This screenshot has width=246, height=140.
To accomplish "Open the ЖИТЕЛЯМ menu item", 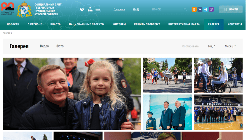I will click(x=119, y=24).
